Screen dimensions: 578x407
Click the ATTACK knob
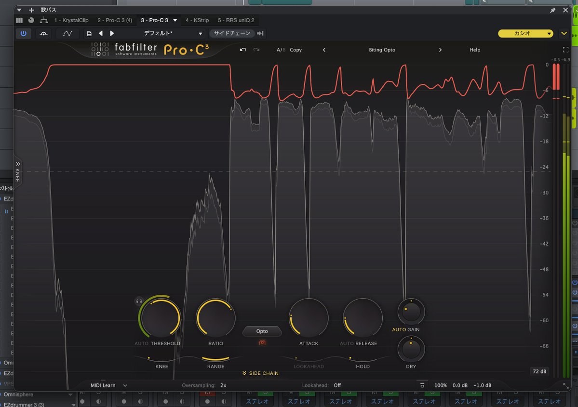point(309,318)
